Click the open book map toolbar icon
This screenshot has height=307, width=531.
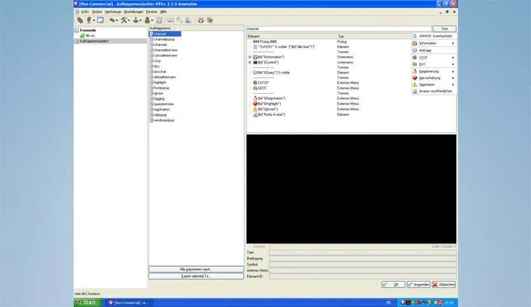(159, 20)
